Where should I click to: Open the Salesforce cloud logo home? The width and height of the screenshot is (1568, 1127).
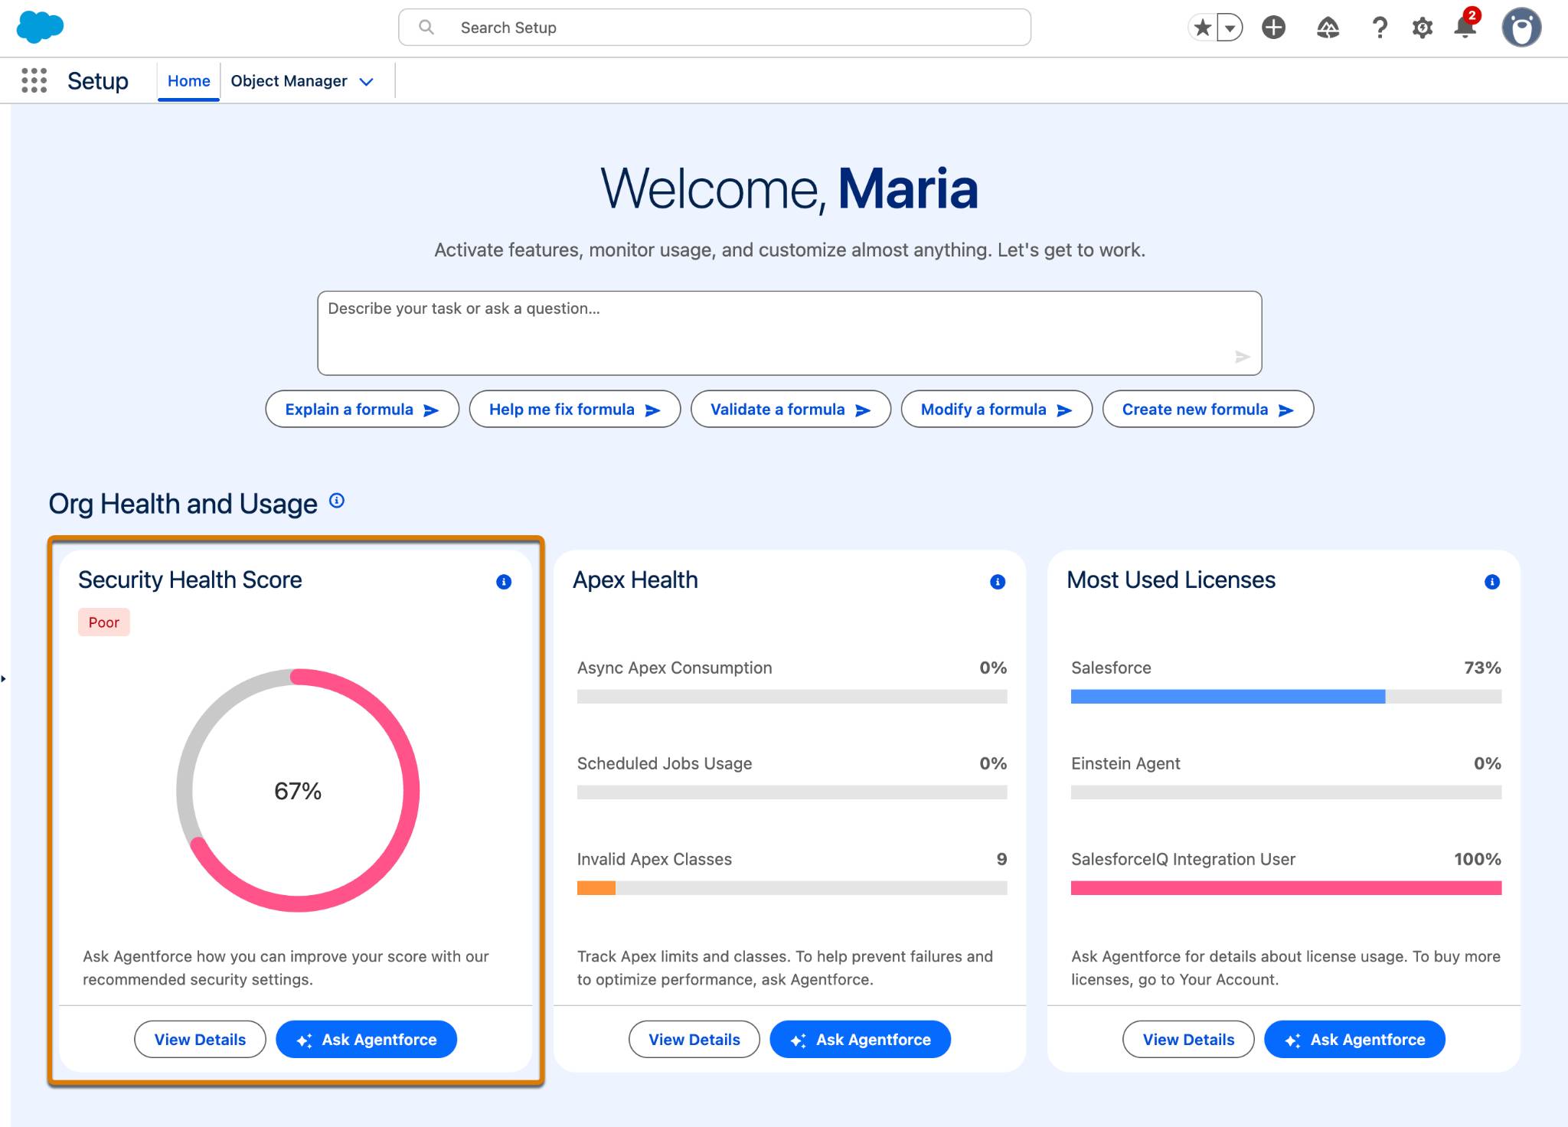(x=40, y=27)
